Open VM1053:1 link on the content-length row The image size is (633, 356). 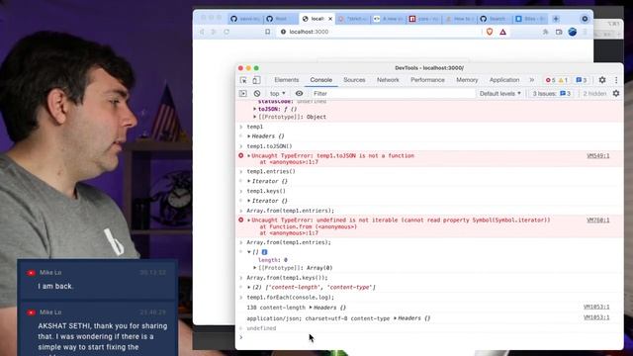(596, 307)
